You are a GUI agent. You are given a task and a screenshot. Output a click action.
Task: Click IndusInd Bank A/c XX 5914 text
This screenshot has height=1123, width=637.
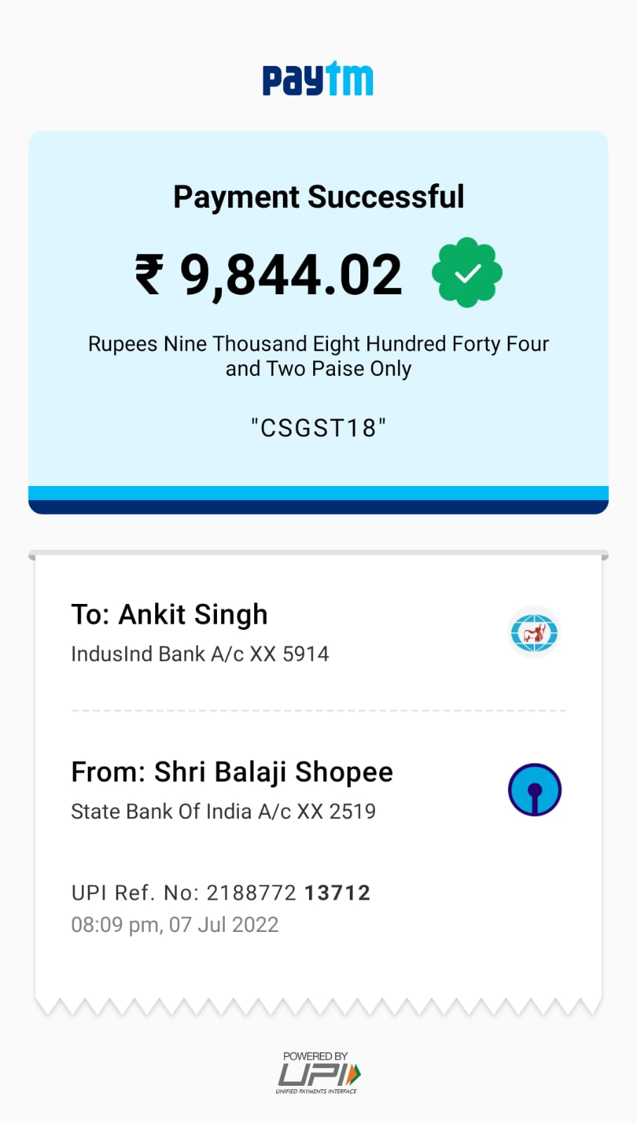[x=200, y=654]
